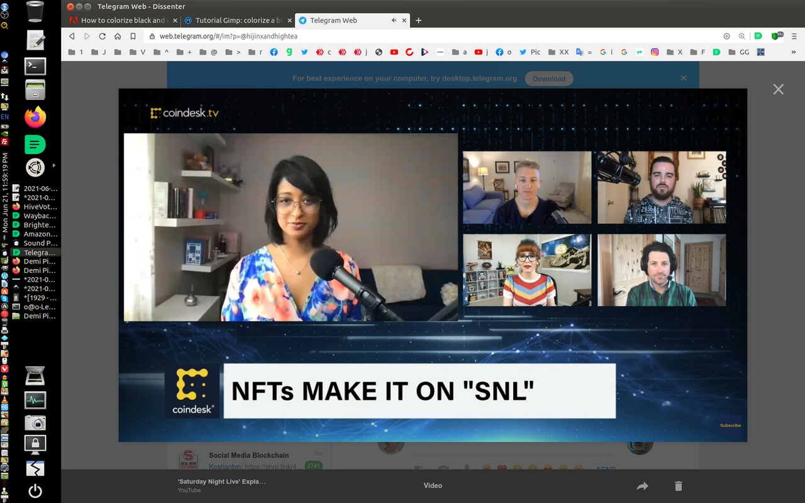Mute the Telegram Web tab audio icon
This screenshot has height=503, width=805.
click(x=394, y=20)
